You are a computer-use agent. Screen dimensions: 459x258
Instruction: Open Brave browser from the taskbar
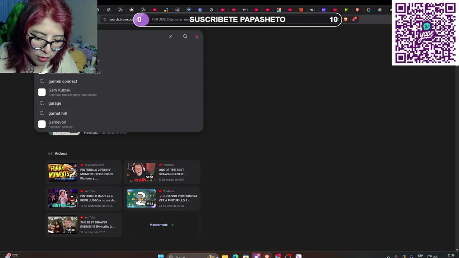pos(267,256)
